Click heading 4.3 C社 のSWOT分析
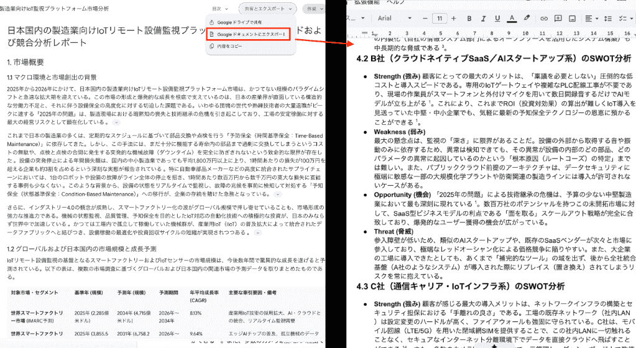The image size is (636, 348). point(461,286)
